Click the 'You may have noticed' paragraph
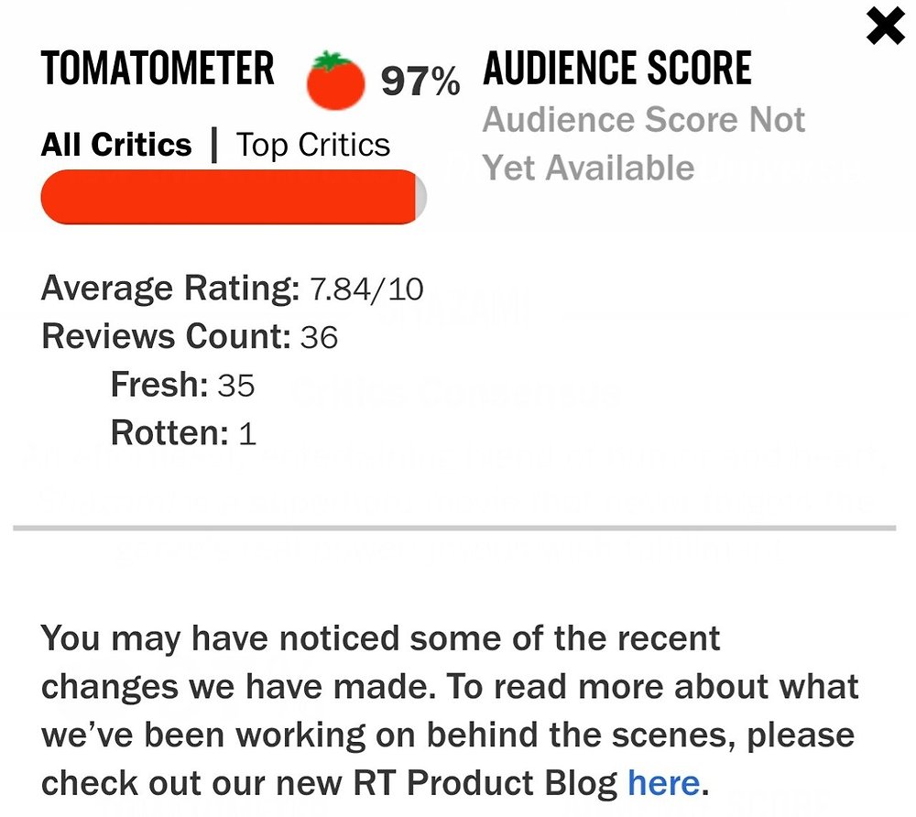The height and width of the screenshot is (817, 916). (x=449, y=710)
